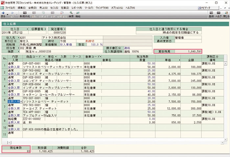Screen dimensions: 230x157
Task: Click the vertical scrollbar up arrow
Action: click(225, 63)
